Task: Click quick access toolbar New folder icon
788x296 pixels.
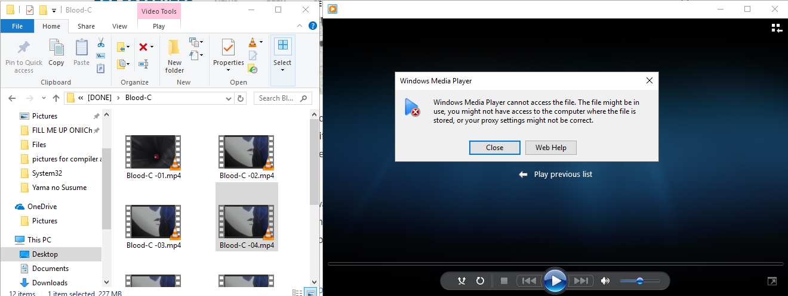Action: tap(43, 10)
